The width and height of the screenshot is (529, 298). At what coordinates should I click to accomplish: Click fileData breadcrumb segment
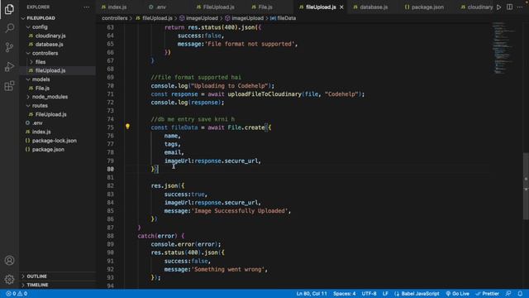(286, 18)
